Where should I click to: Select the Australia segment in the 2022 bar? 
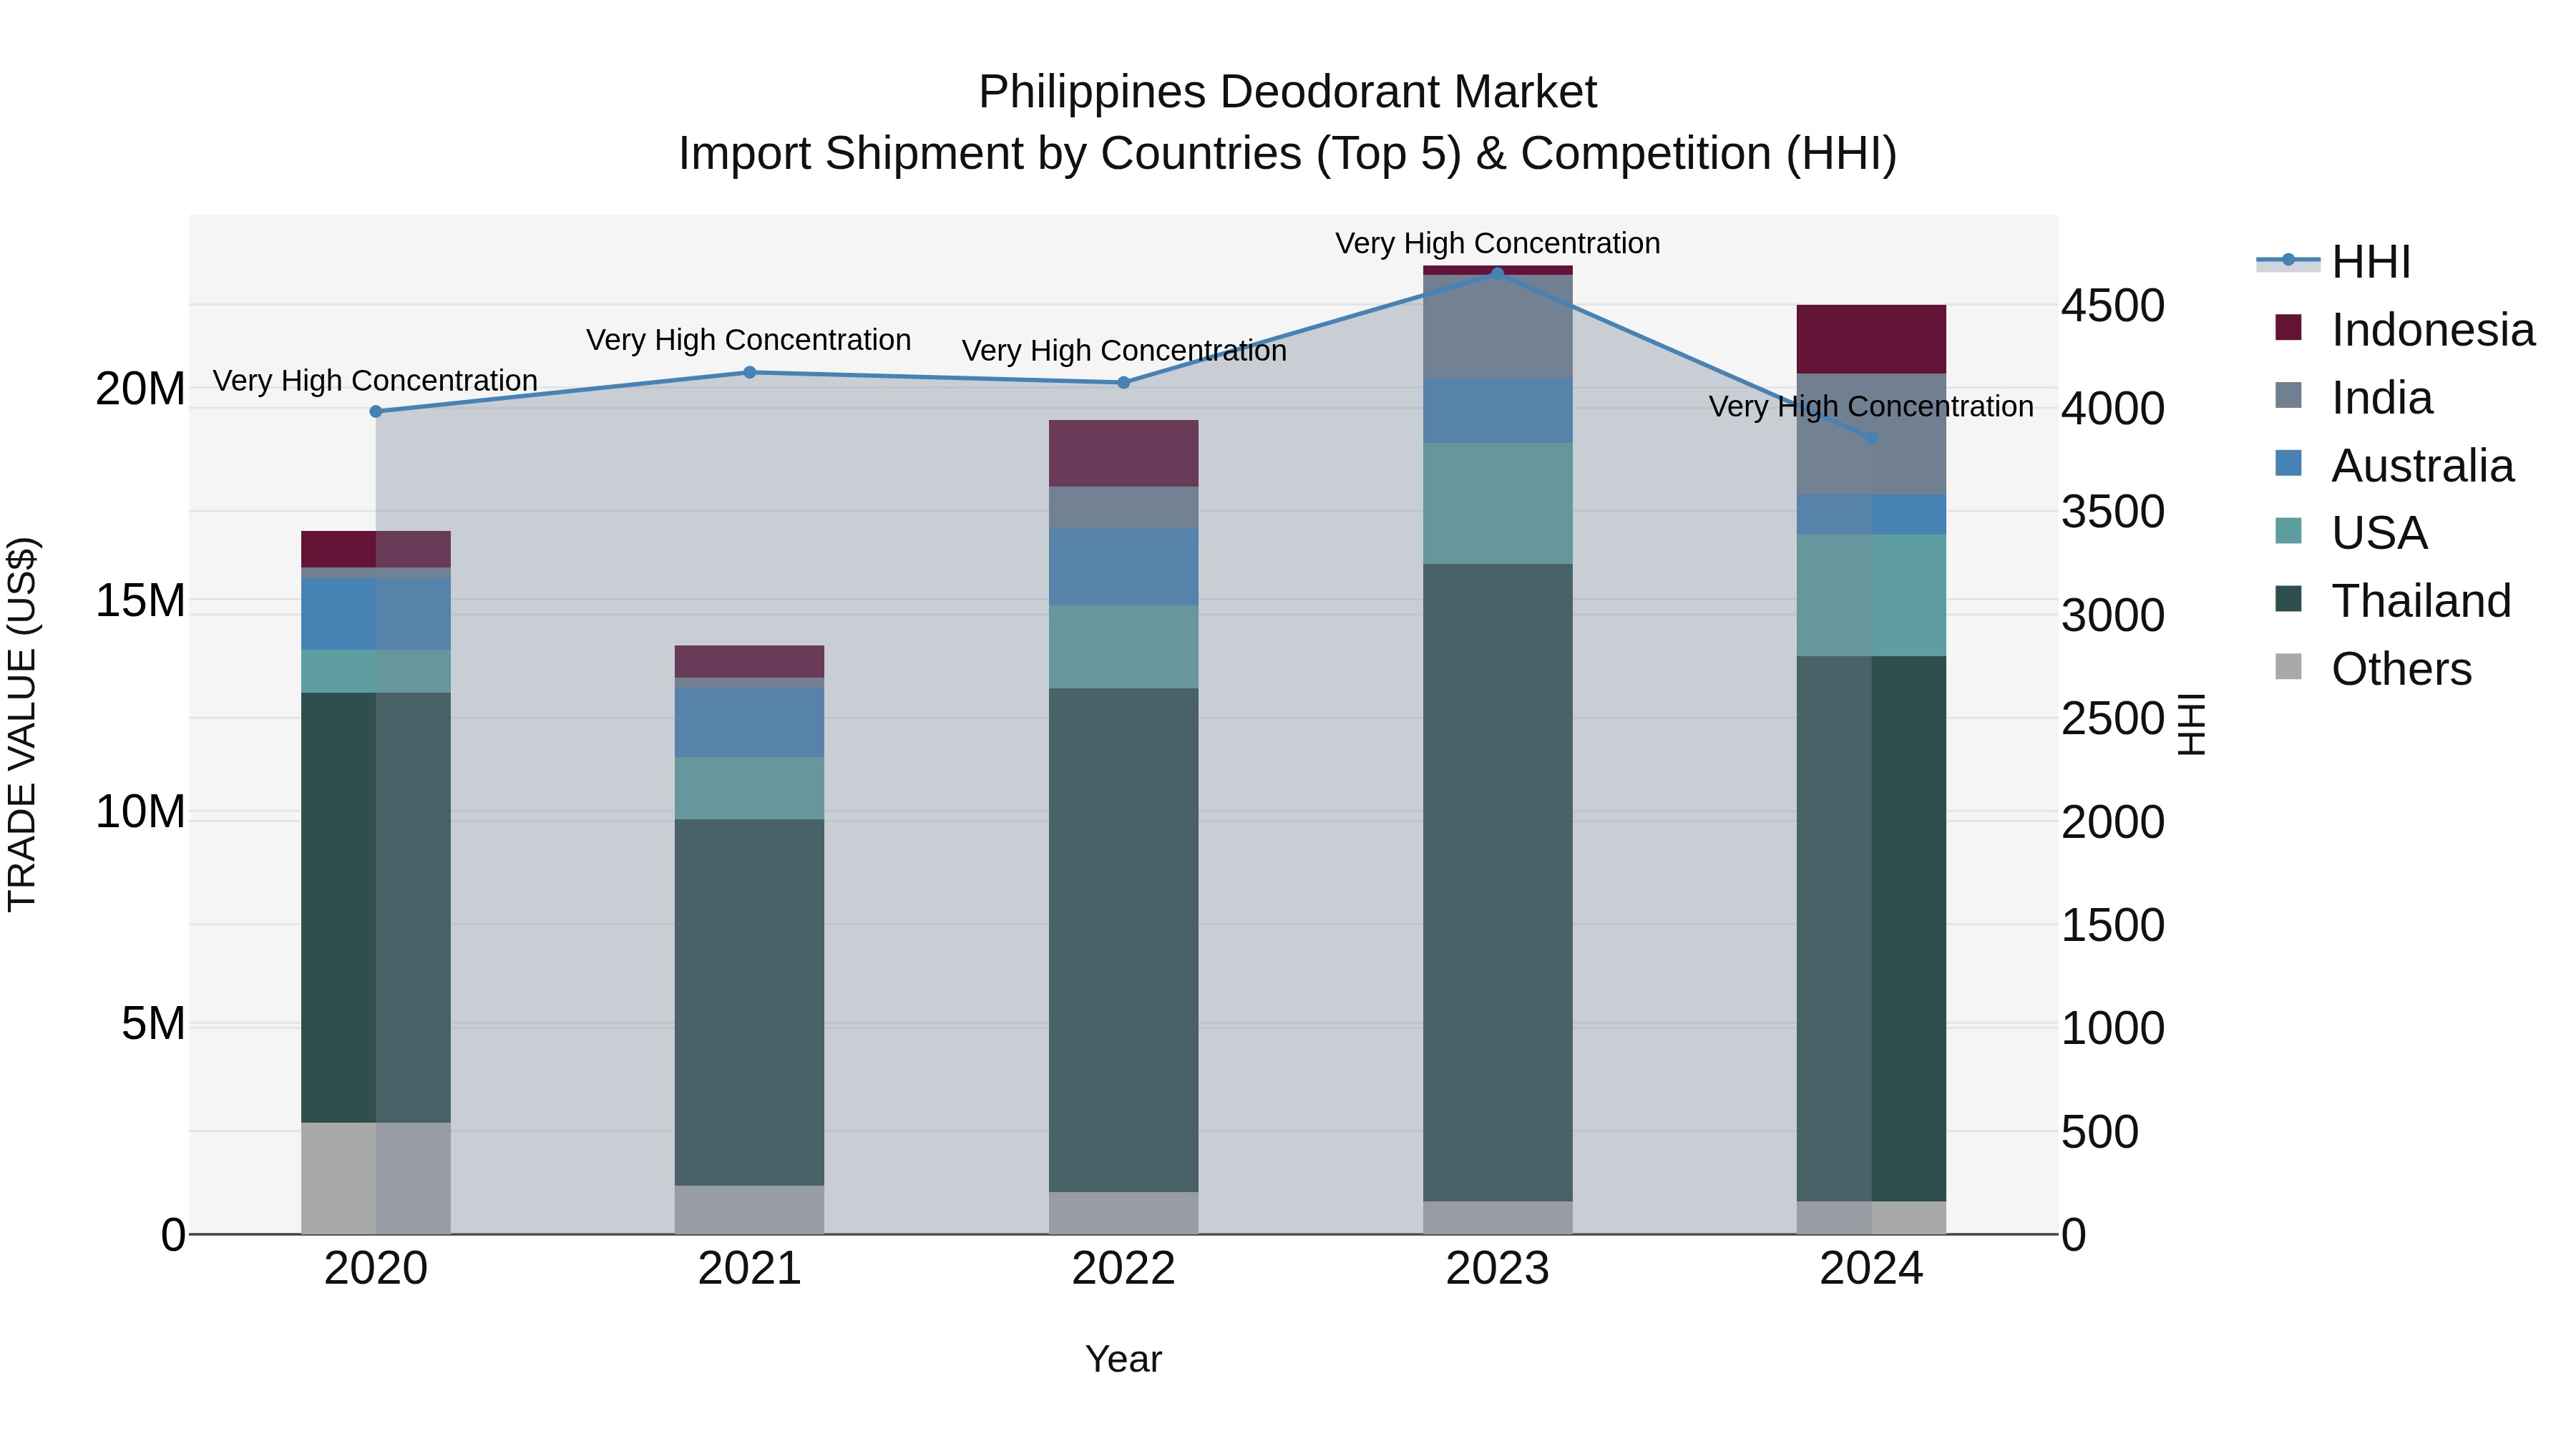(x=1124, y=567)
